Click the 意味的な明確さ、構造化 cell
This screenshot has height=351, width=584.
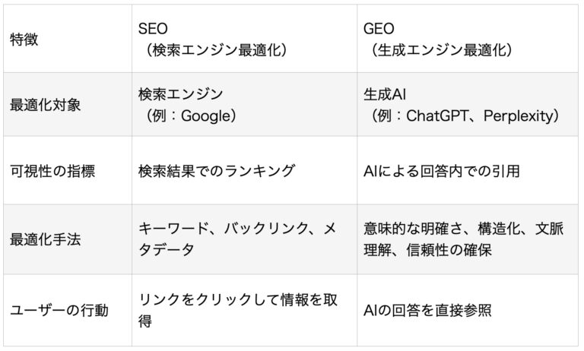coord(468,239)
